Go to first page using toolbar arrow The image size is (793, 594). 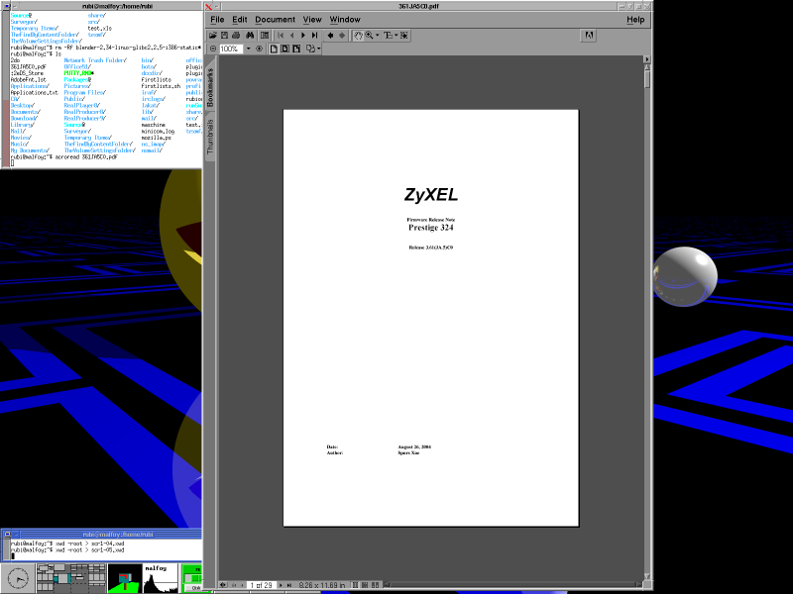click(x=281, y=36)
